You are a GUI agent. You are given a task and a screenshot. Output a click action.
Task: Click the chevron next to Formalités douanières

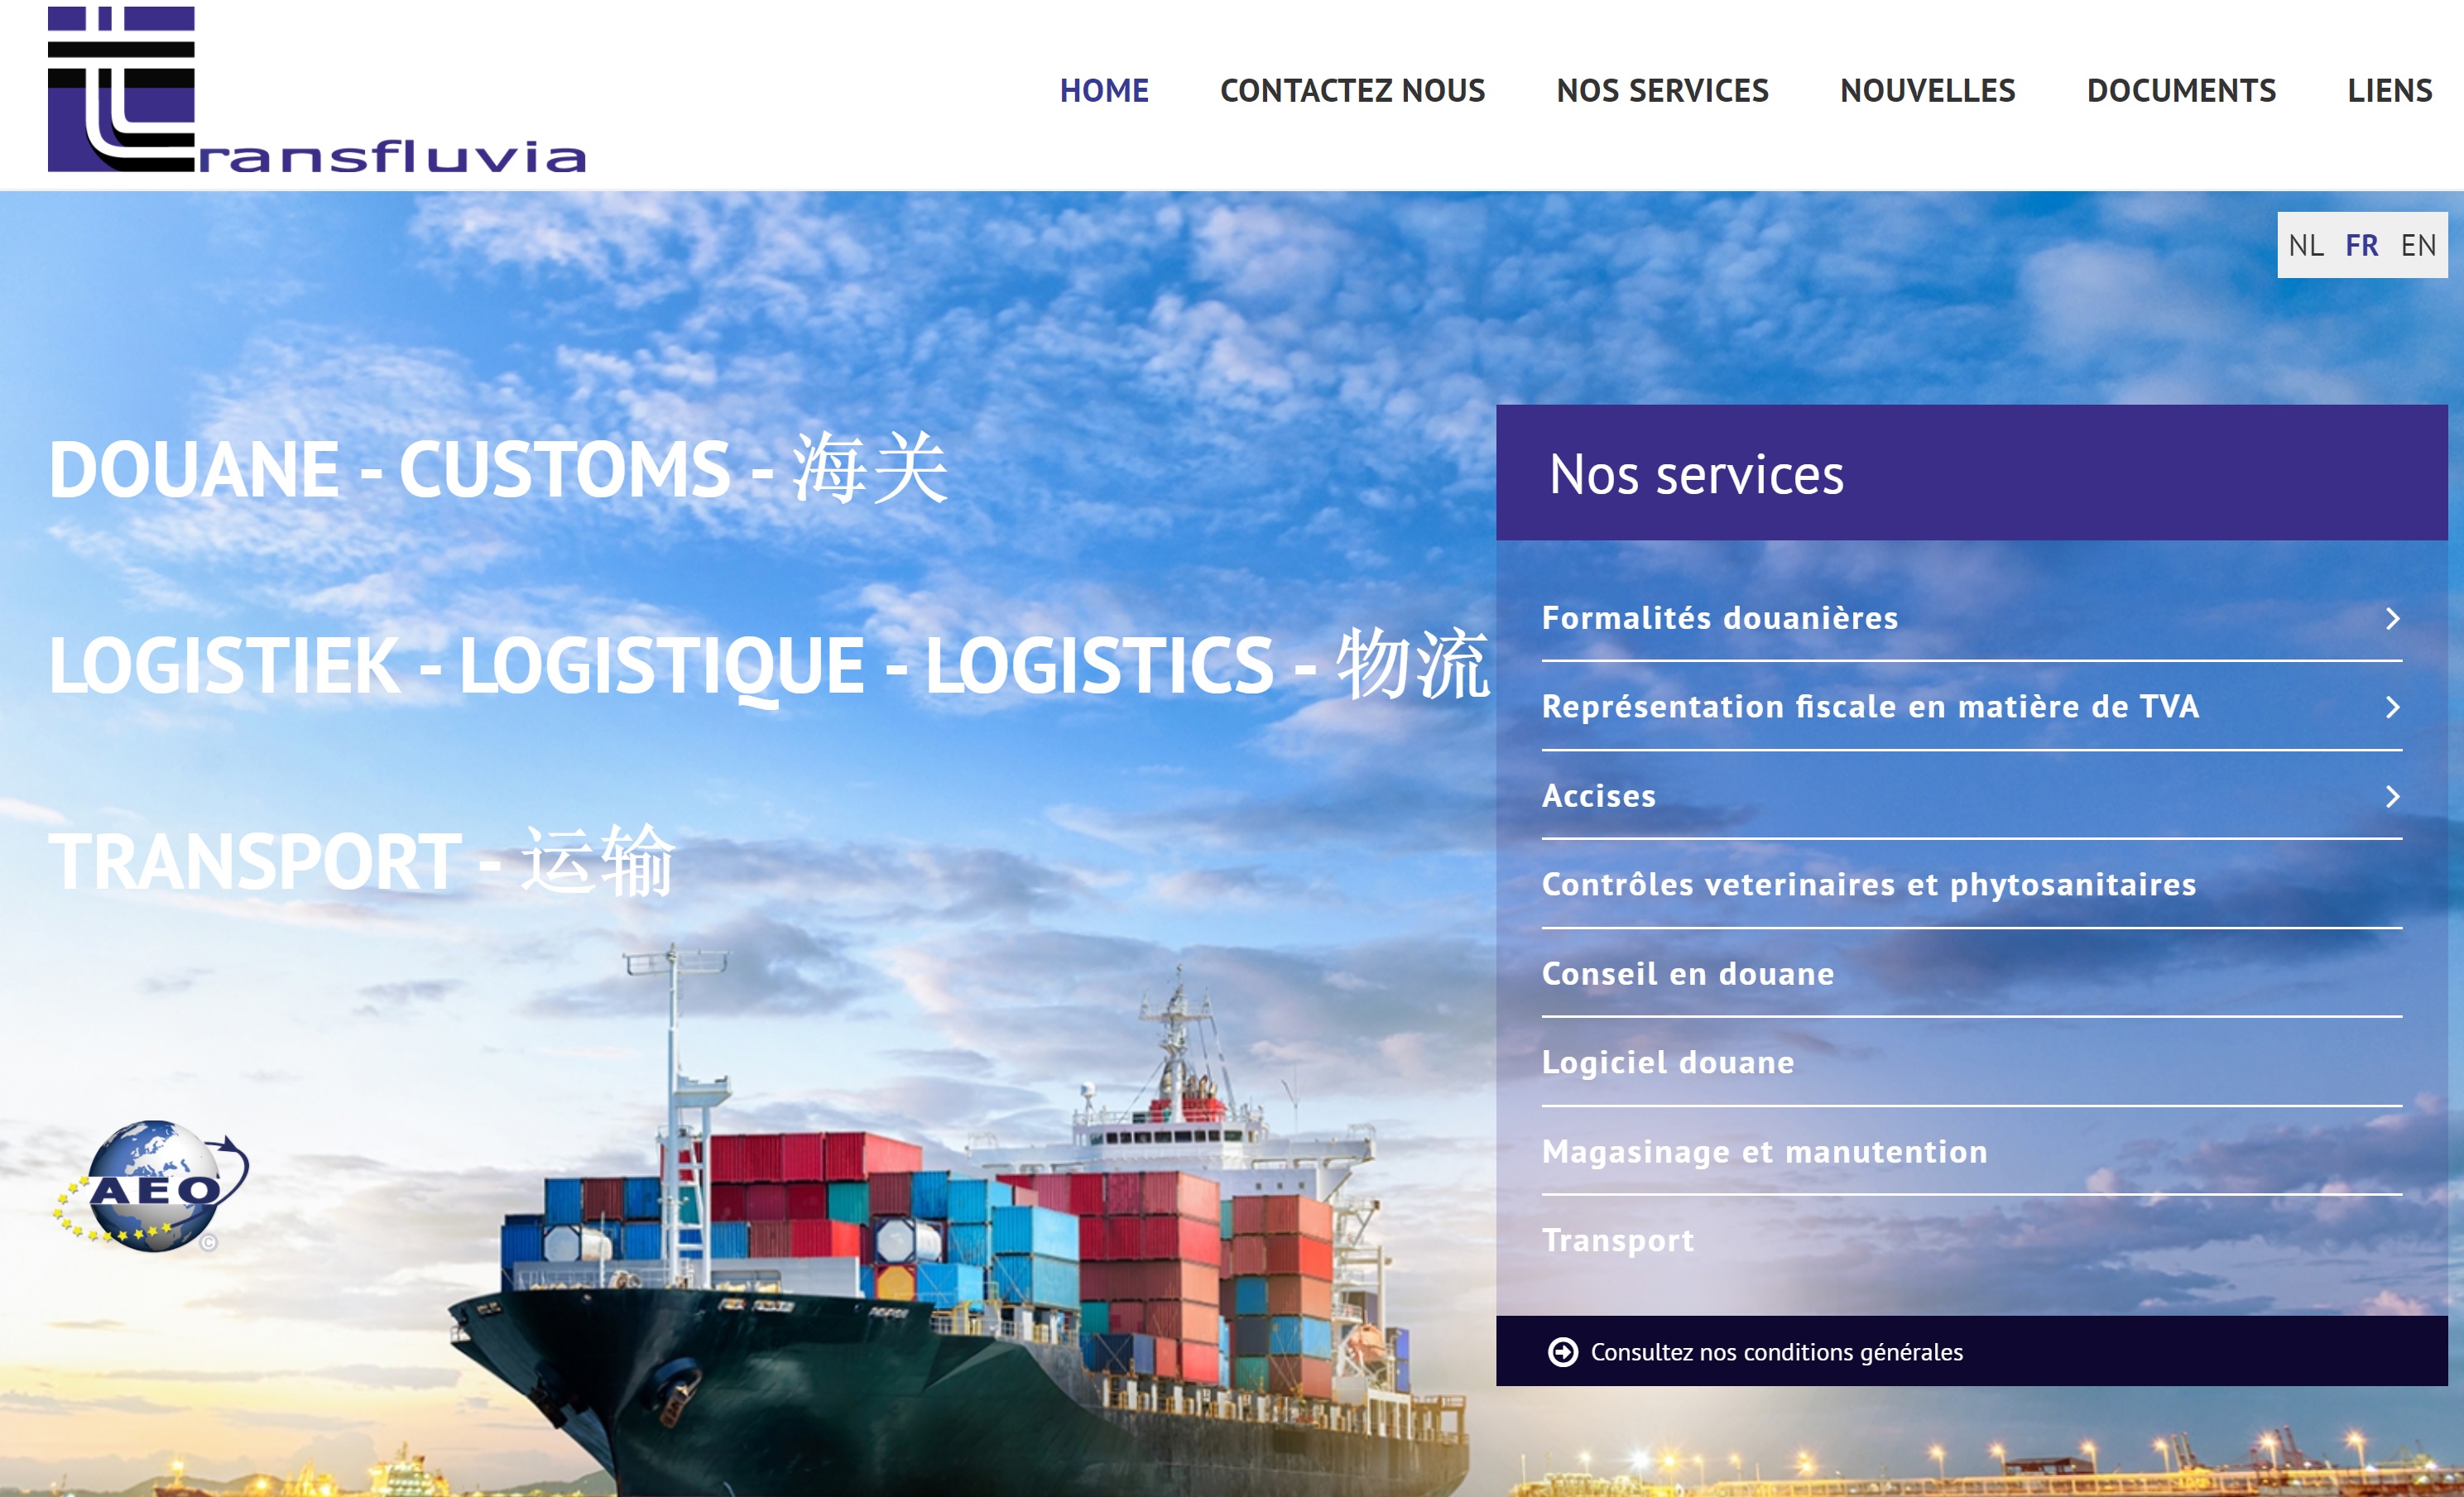pos(2392,619)
